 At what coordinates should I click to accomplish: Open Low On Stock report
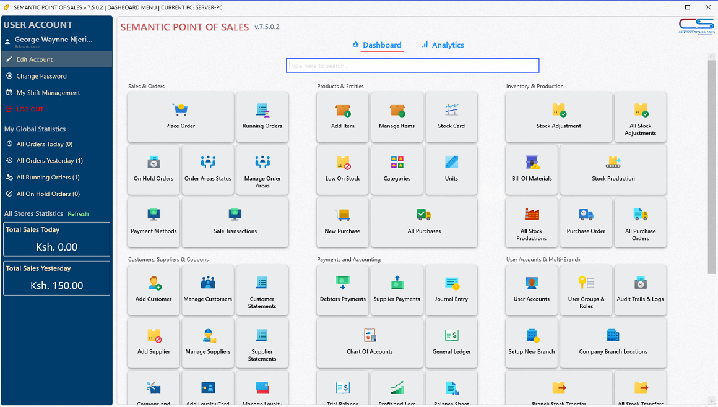tap(342, 169)
